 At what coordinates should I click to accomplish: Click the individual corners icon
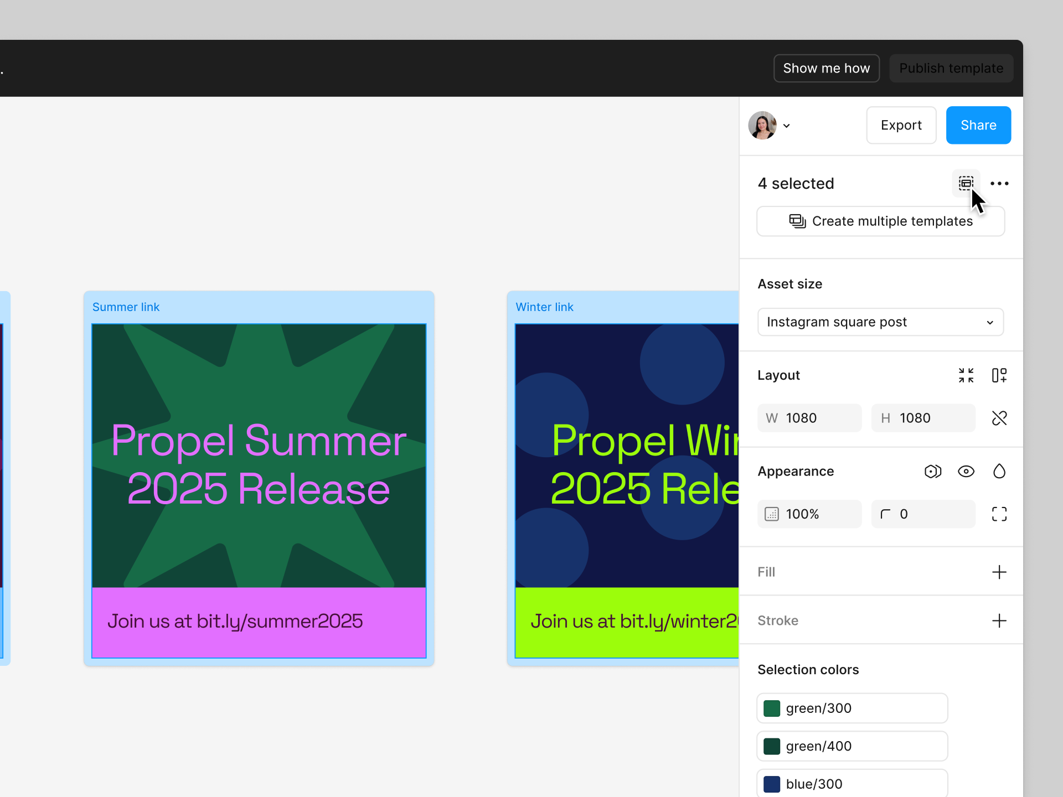tap(999, 514)
